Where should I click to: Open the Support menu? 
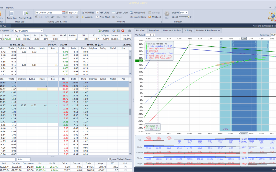pos(10,8)
